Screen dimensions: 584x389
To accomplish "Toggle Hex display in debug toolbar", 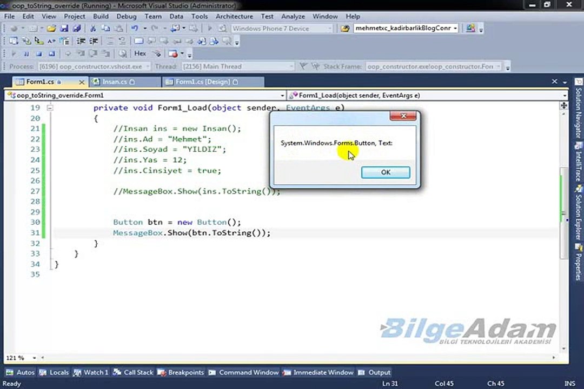I will pos(140,53).
